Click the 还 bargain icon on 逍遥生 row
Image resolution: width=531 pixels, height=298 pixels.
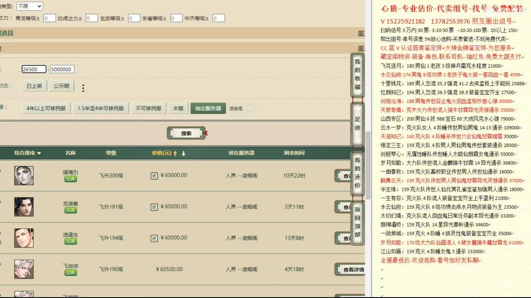(154, 238)
